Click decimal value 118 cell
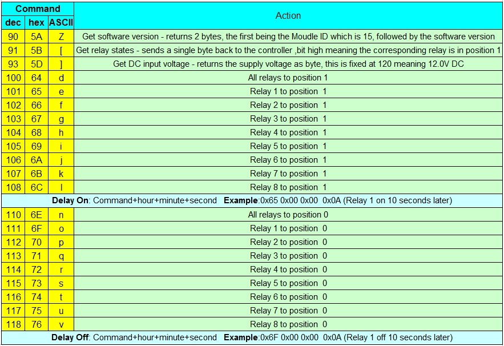The image size is (504, 346). pos(13,324)
